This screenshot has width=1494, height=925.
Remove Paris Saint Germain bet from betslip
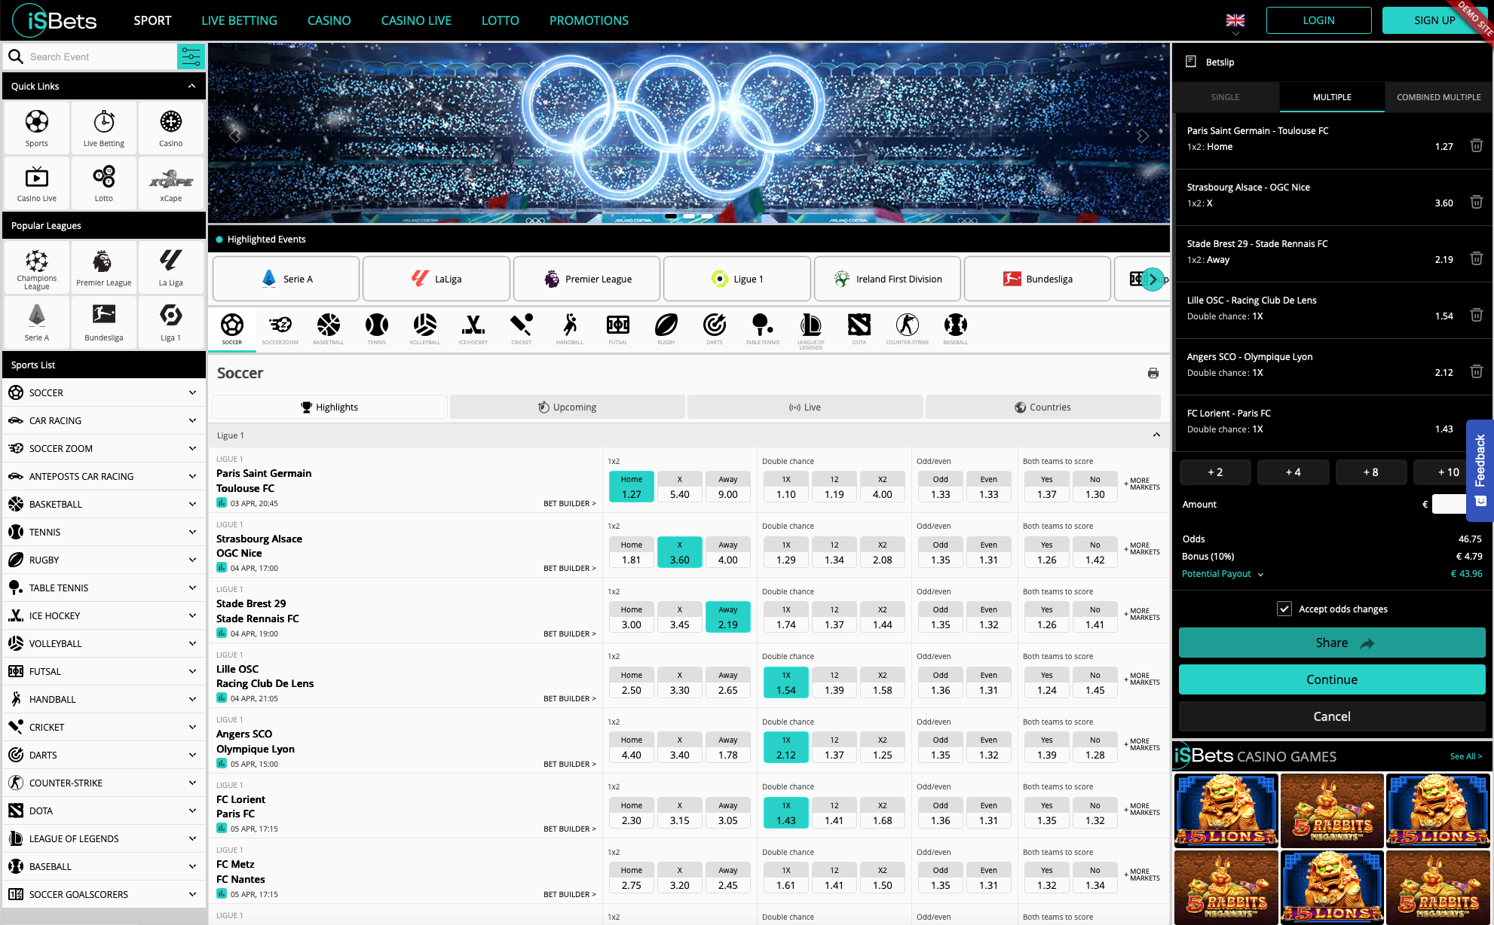[1477, 145]
